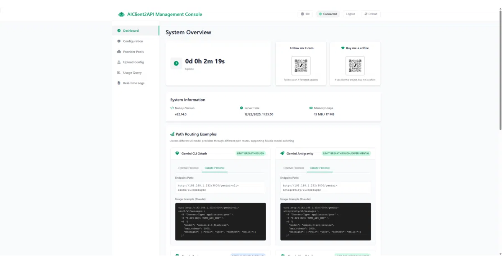This screenshot has height=263, width=502.
Task: Click the Path Routing Examples route icon
Action: pos(172,134)
